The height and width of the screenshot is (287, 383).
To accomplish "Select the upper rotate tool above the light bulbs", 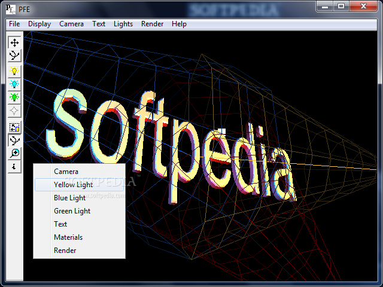I will coord(14,56).
